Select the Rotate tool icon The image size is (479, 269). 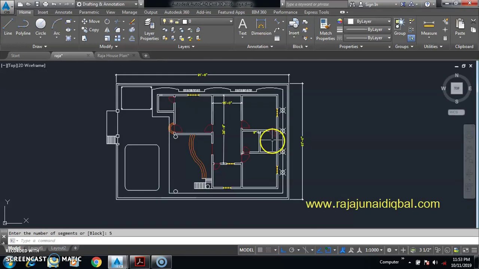tap(107, 21)
